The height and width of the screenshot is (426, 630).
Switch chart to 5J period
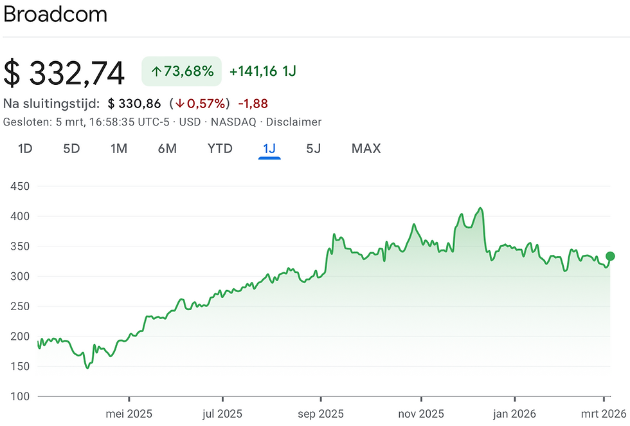(314, 149)
